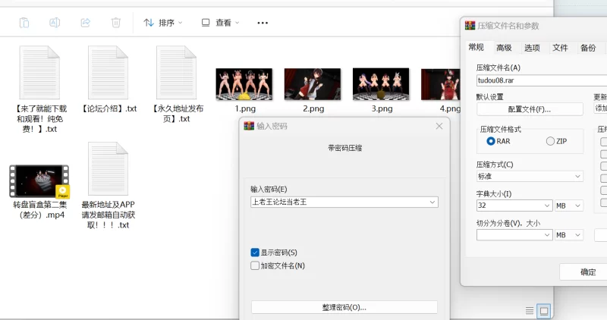Select the 【论坛介绍】.txt file
This screenshot has height=320, width=607.
tap(109, 80)
